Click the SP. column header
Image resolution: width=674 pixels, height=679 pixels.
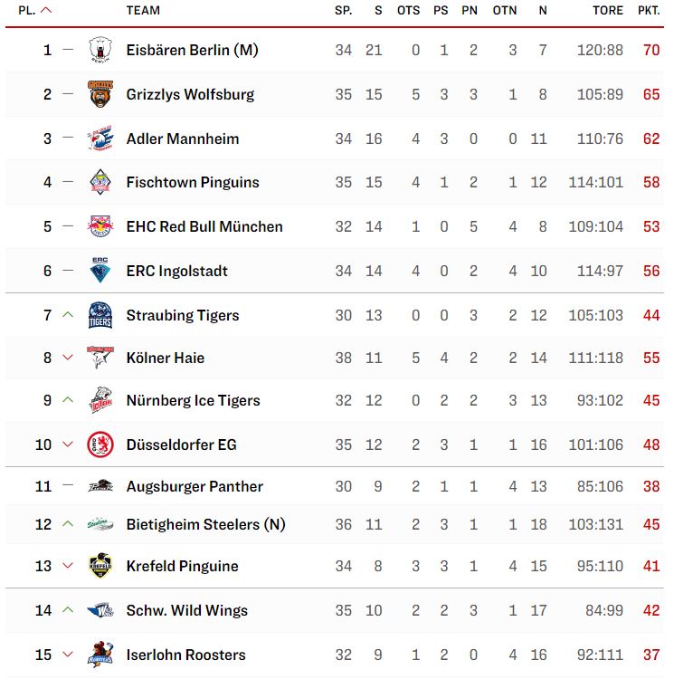pos(344,10)
